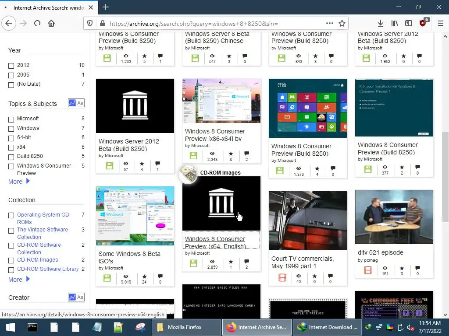
Task: Enable the Microsoft topic checkbox
Action: tap(11, 119)
